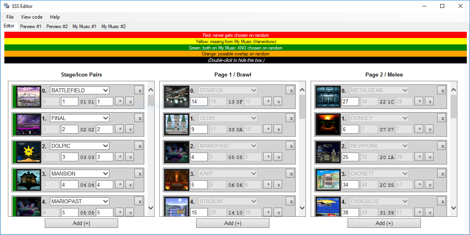Delete OLDIN from Page 1 using x
The image size is (470, 235).
pyautogui.click(x=290, y=118)
